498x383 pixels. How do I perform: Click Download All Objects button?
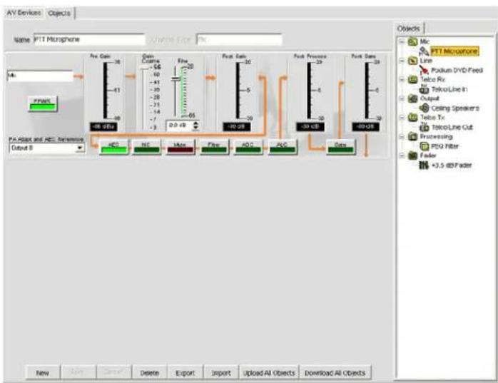click(335, 373)
